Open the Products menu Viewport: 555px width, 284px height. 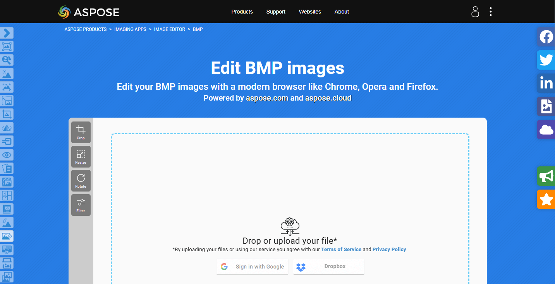point(242,12)
